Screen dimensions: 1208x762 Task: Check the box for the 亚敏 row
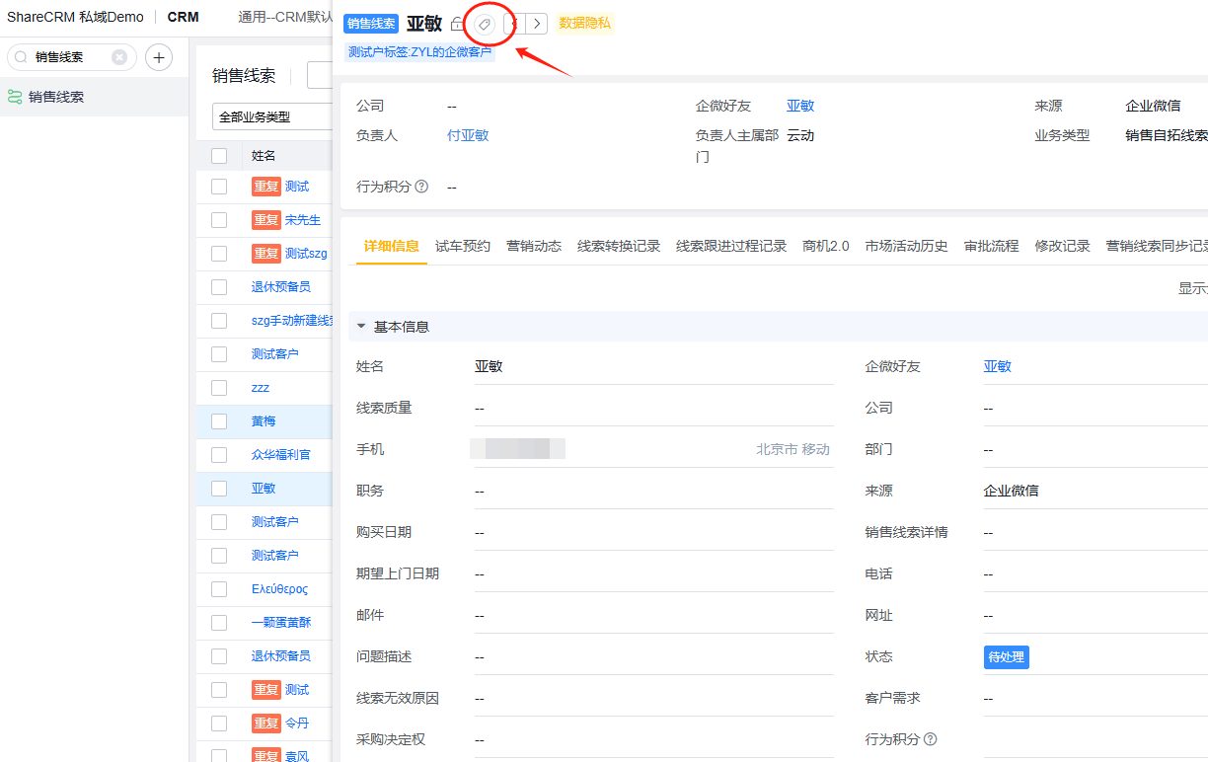tap(219, 489)
